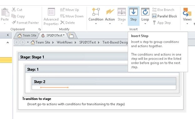195x119 pixels.
Task: Open the Clipboard group dialog launcher
Action: pos(40,29)
